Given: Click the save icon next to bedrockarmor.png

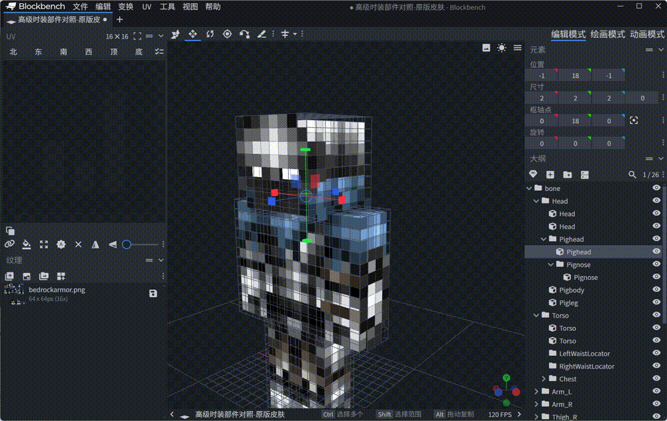Looking at the screenshot, I should (153, 294).
